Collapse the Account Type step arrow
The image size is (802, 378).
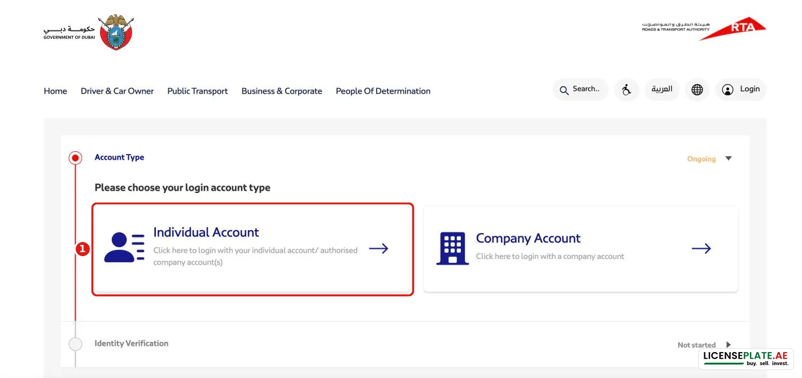[729, 159]
